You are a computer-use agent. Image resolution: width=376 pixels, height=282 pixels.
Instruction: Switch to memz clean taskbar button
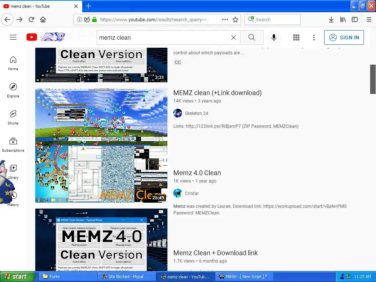click(x=185, y=276)
